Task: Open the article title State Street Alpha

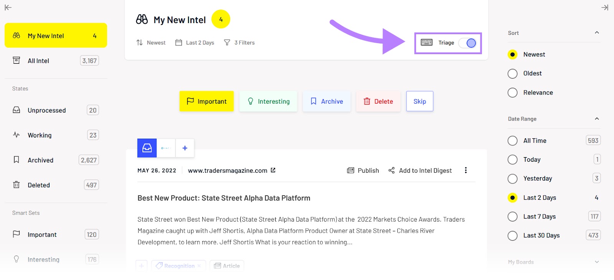Action: (x=224, y=198)
